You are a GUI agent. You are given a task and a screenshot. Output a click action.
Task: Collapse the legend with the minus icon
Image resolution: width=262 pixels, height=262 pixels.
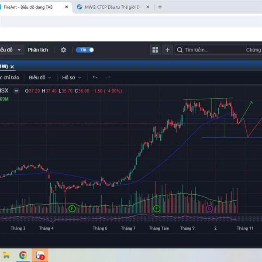point(17,91)
